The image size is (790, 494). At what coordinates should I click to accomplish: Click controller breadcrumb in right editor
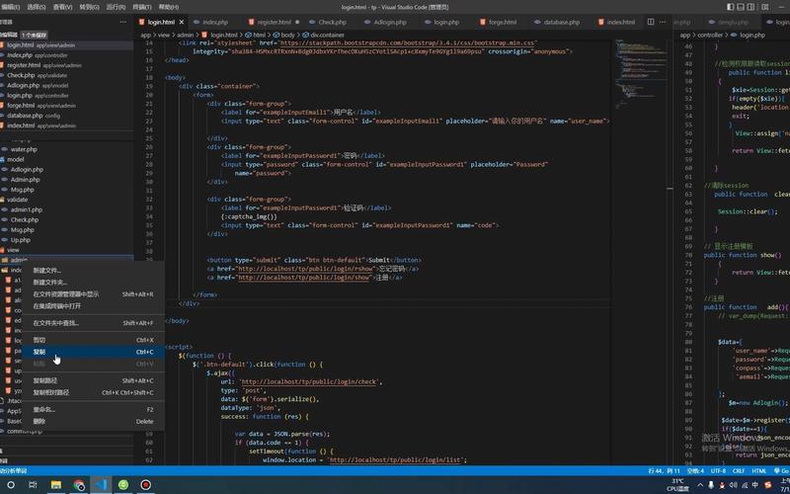[x=710, y=35]
